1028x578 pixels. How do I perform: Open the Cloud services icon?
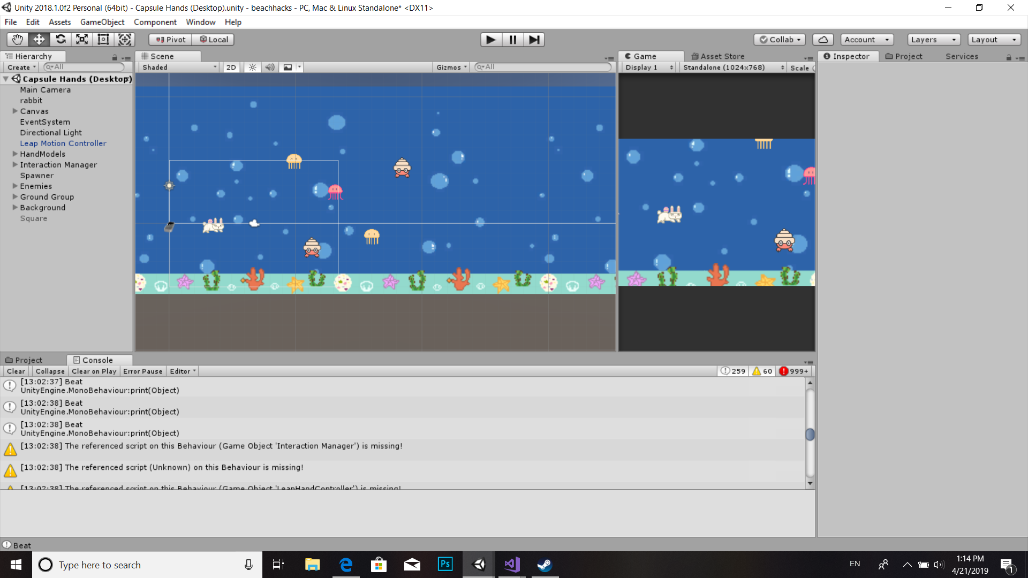coord(823,40)
